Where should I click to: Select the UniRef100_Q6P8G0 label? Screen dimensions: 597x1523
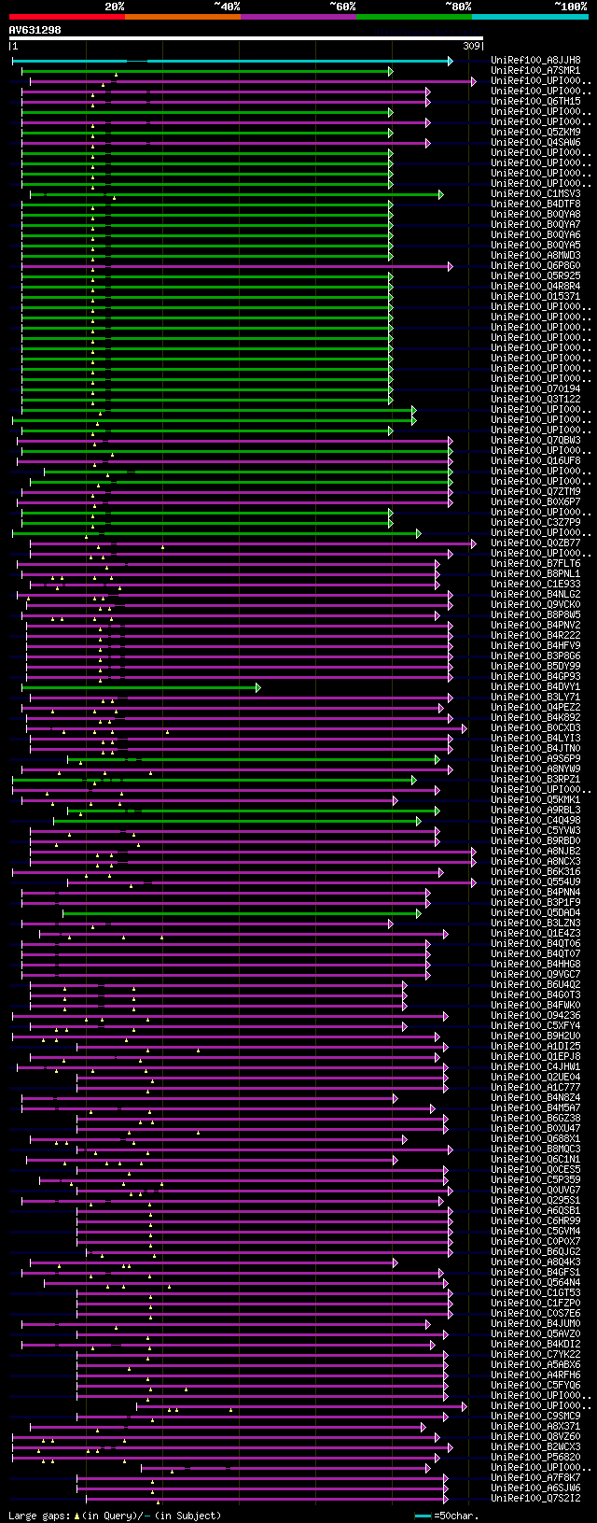coord(535,266)
